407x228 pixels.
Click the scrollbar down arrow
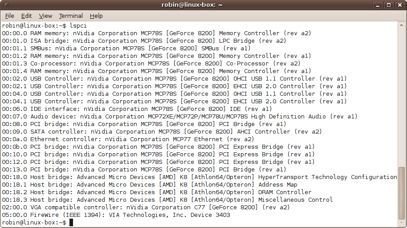401,223
